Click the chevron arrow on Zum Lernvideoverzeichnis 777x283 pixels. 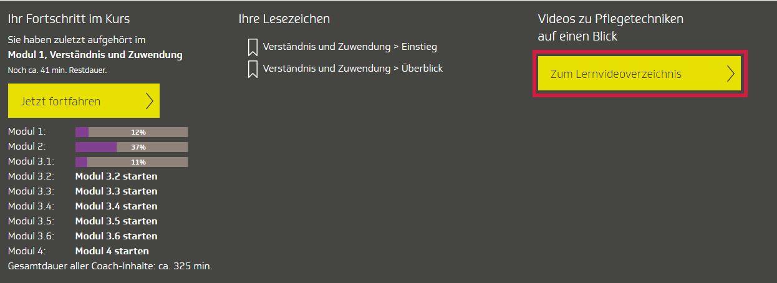coord(731,74)
